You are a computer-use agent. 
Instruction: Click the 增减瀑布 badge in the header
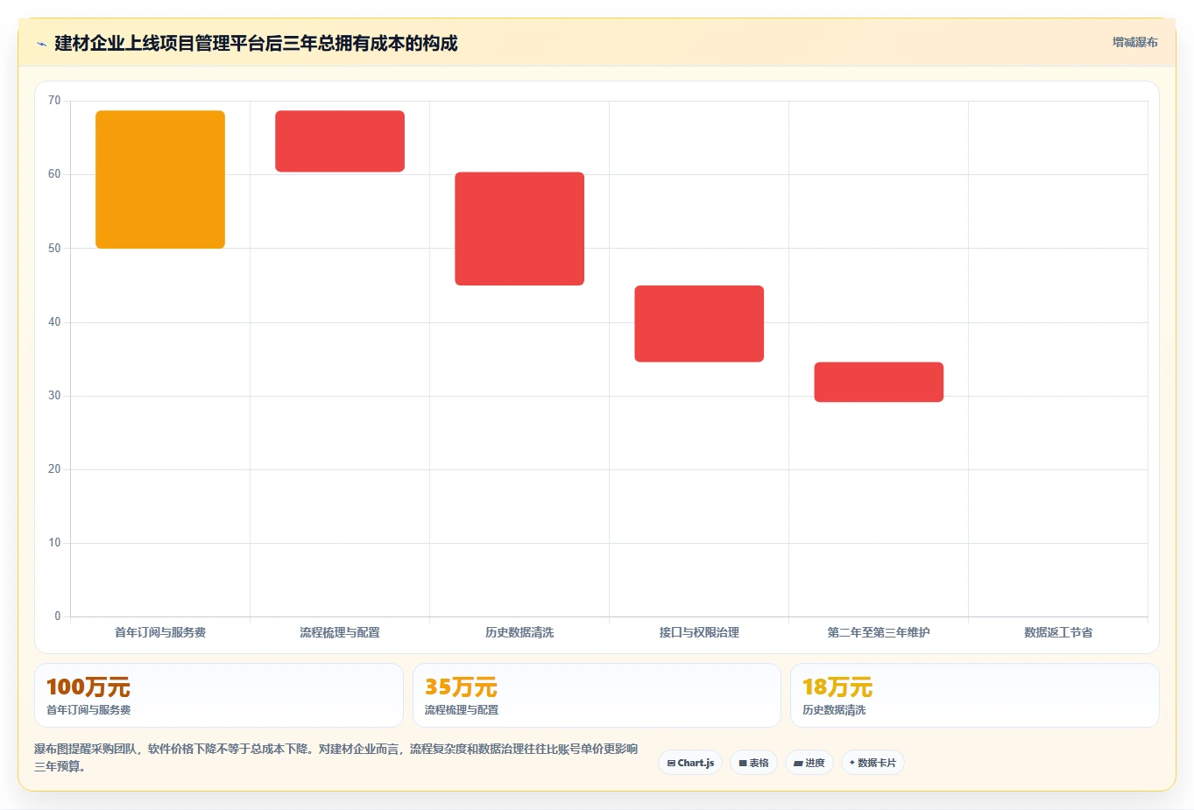pyautogui.click(x=1134, y=42)
